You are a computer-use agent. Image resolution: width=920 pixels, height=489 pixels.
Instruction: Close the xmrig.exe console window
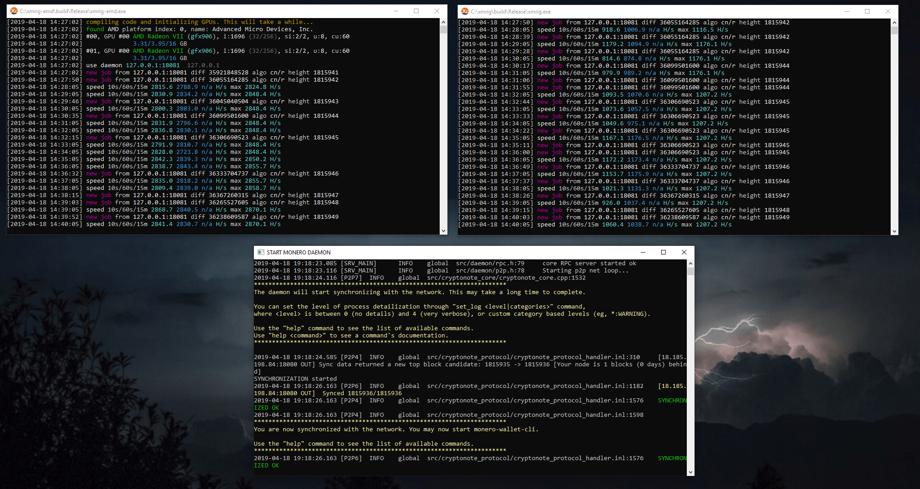point(888,11)
